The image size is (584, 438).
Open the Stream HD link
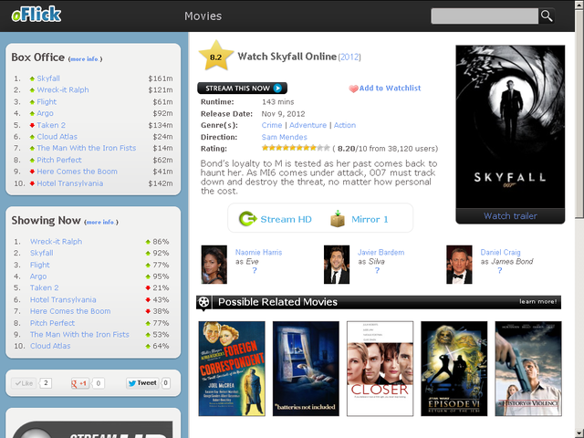[x=286, y=219]
